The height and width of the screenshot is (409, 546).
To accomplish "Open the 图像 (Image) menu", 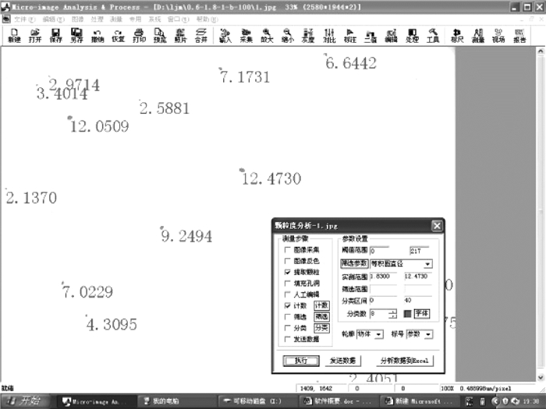I will pyautogui.click(x=77, y=18).
